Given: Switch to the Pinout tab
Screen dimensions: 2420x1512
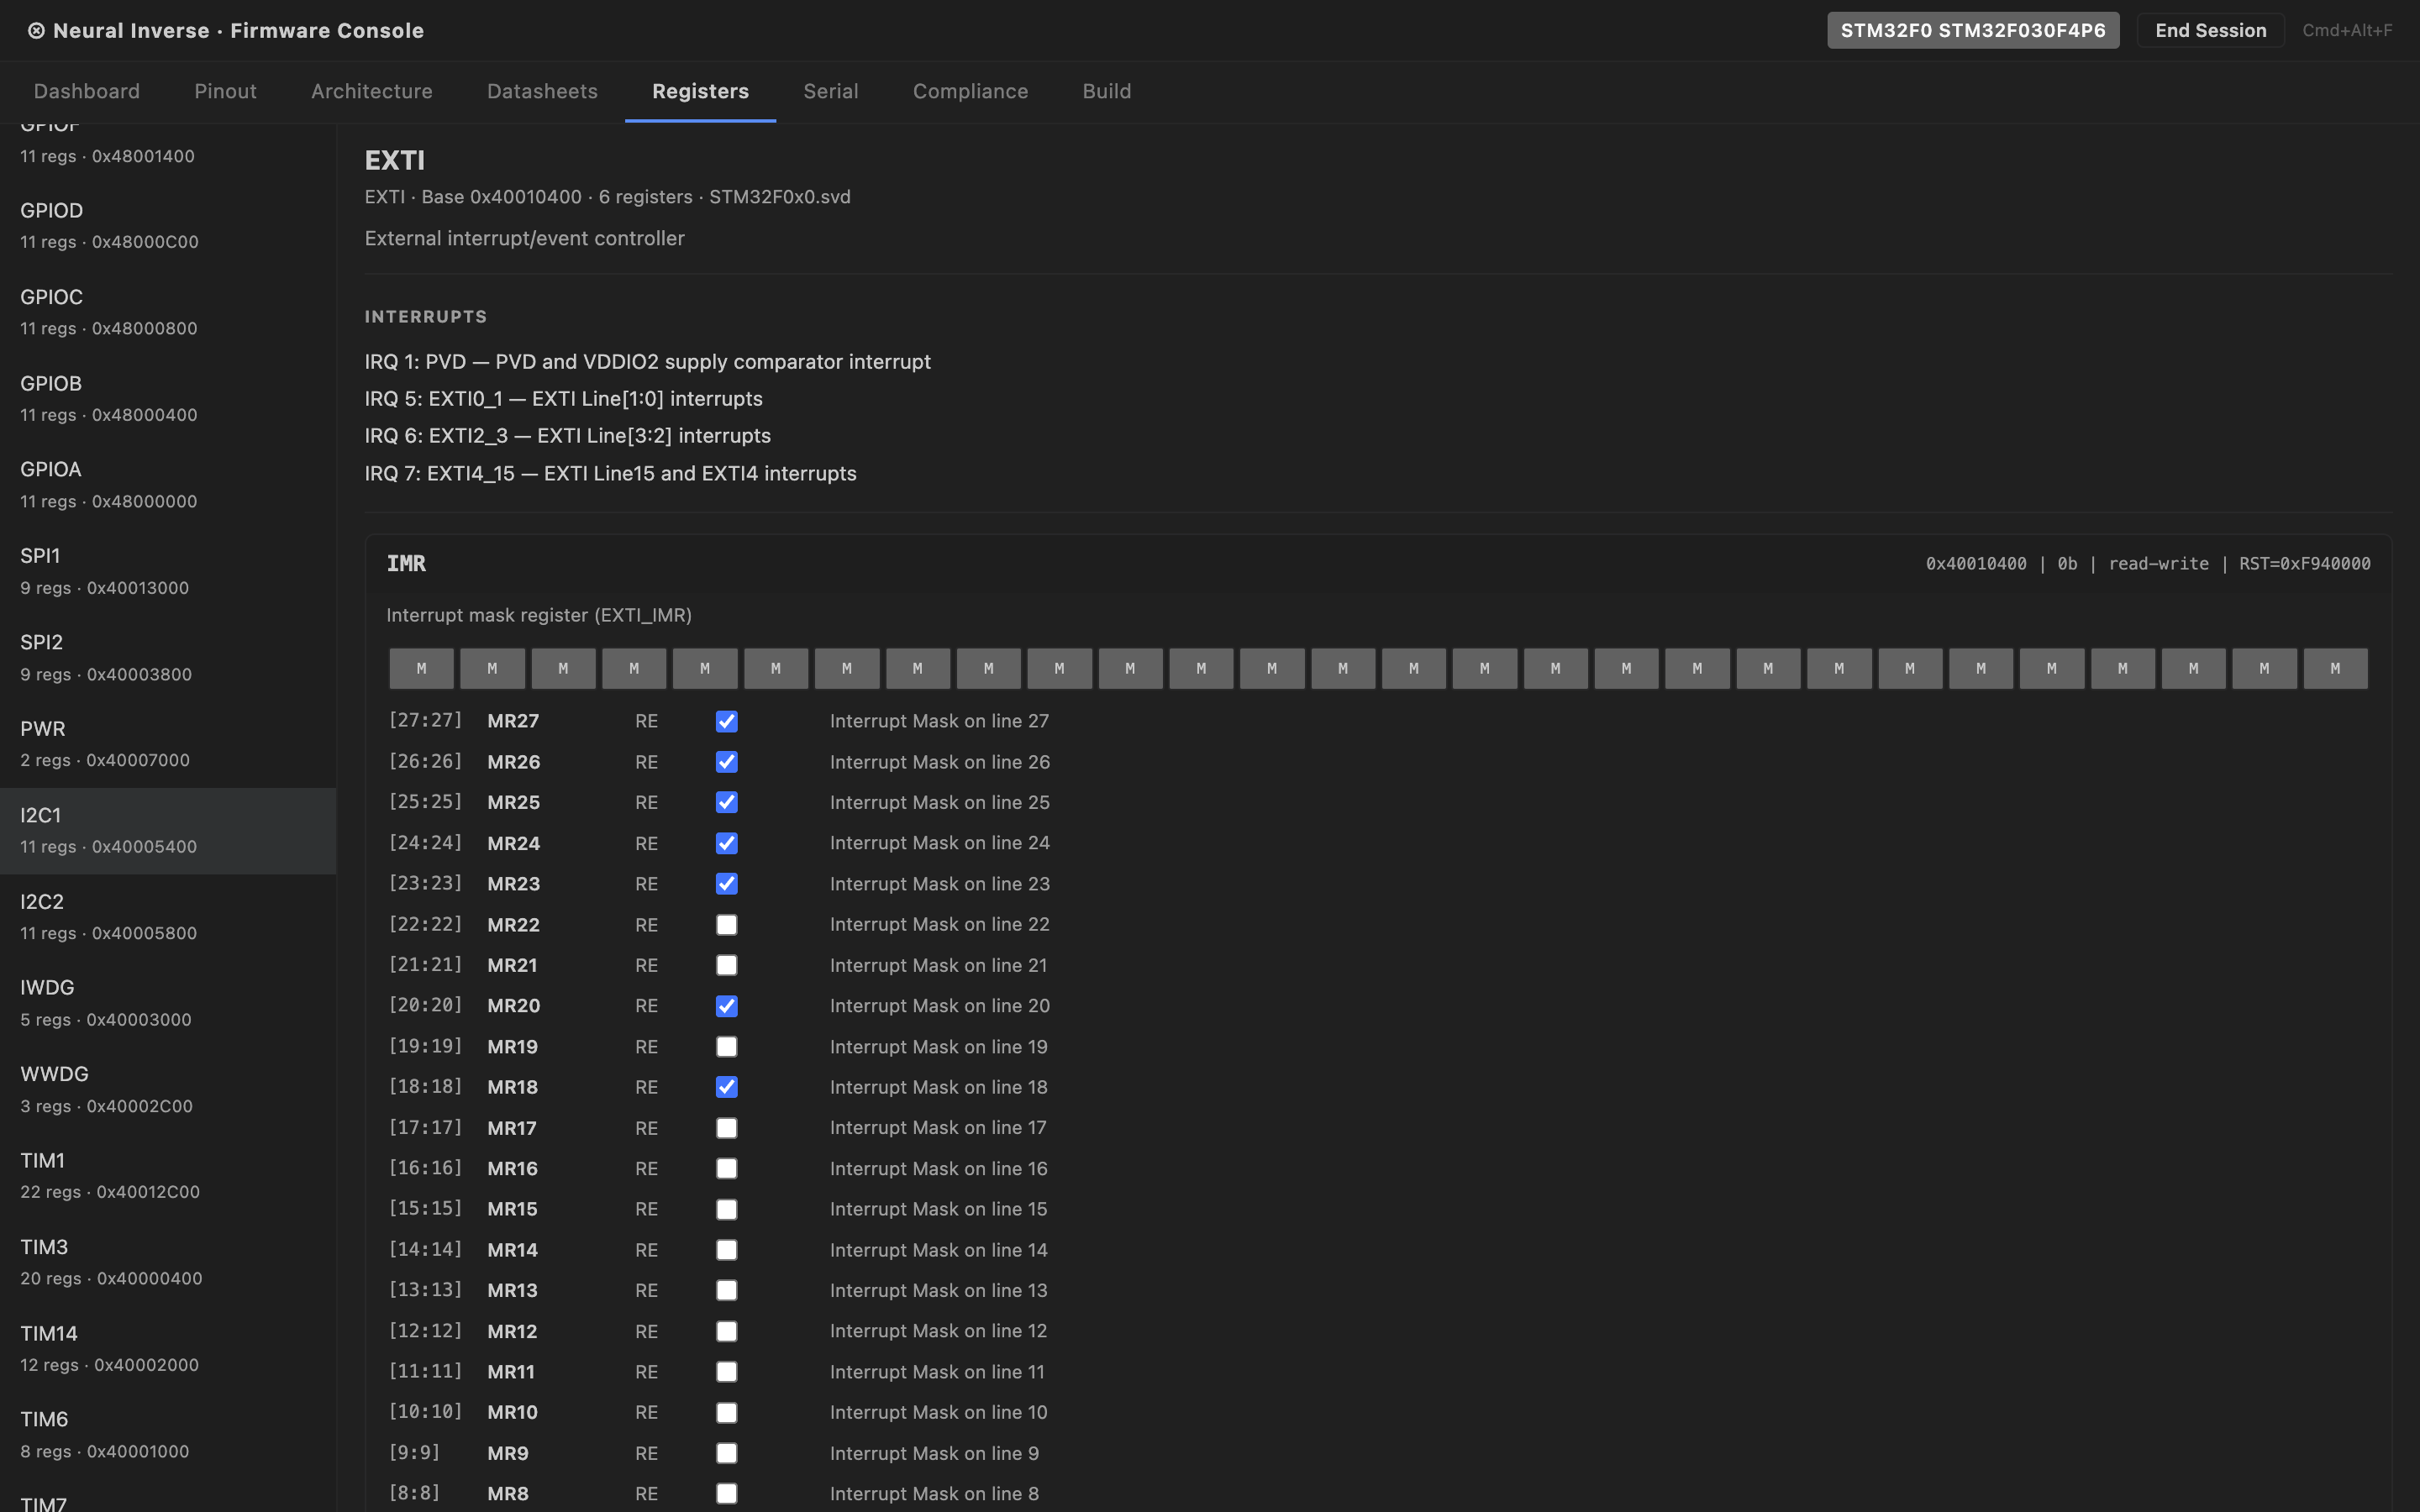Looking at the screenshot, I should click(x=225, y=91).
